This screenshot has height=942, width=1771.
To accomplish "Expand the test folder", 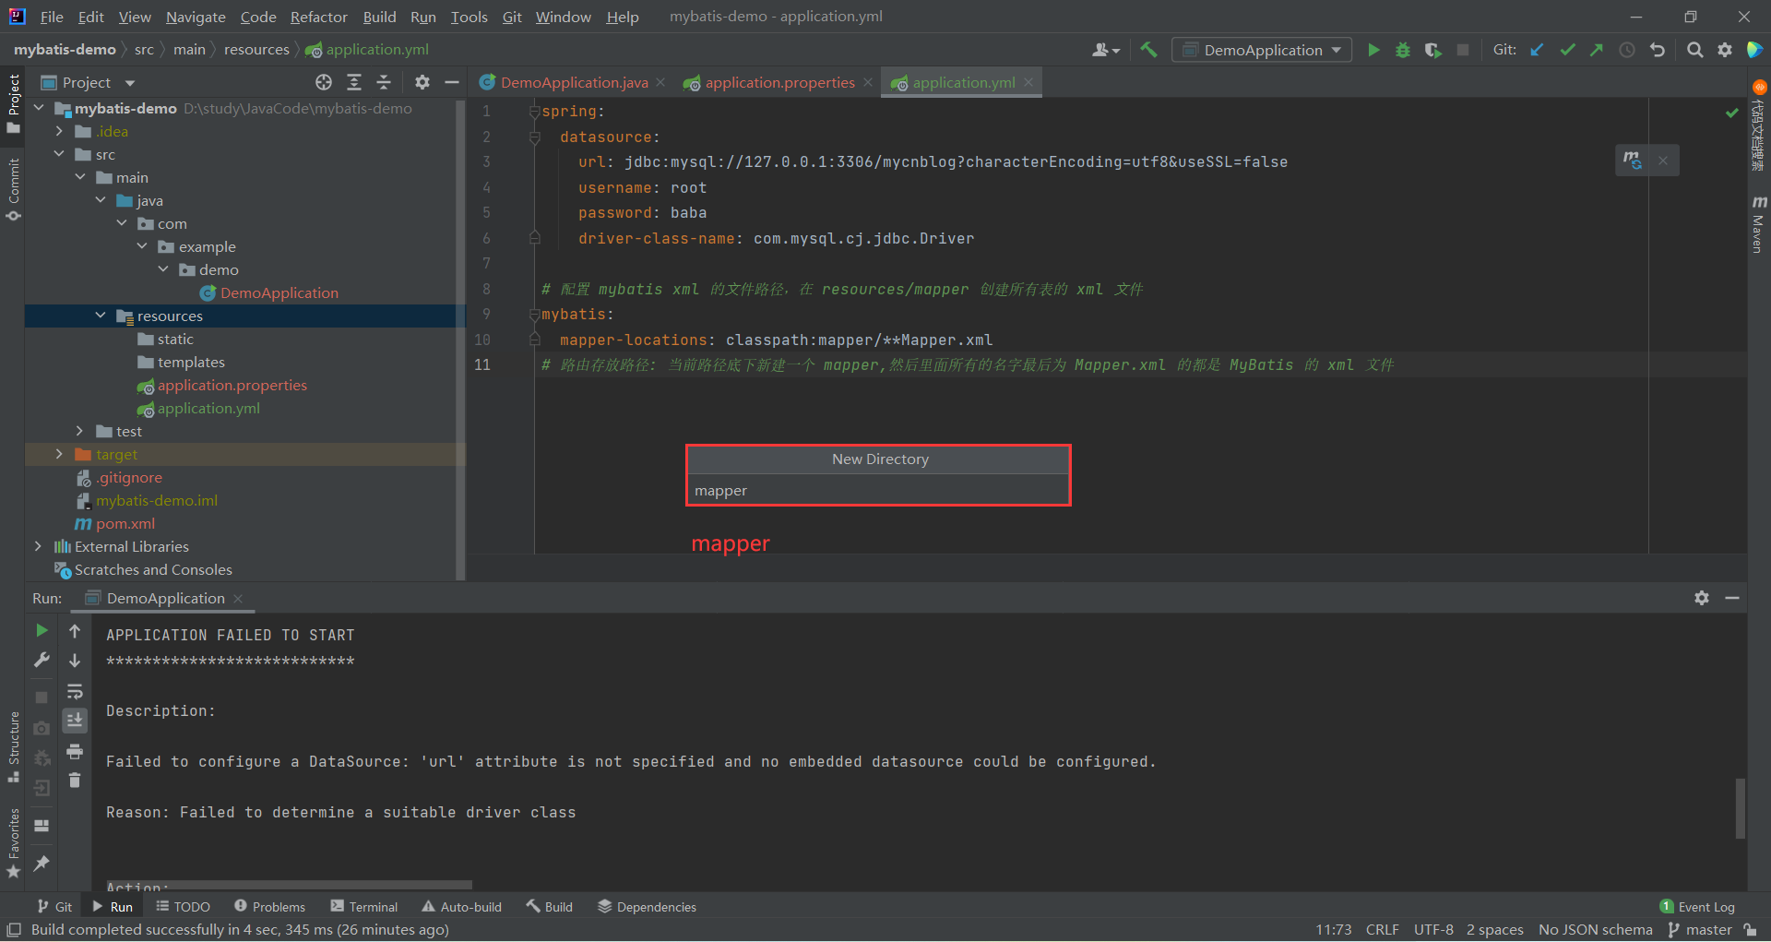I will 79,431.
